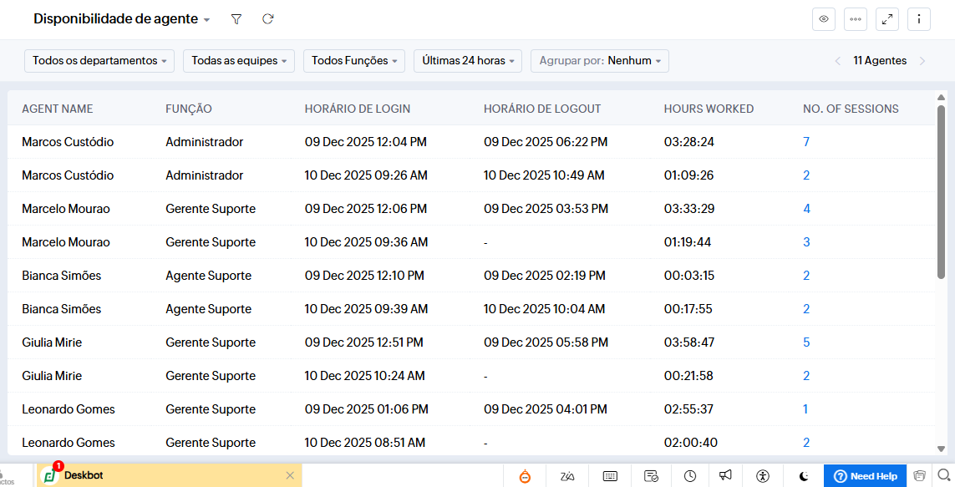Open the Zia assistant icon

click(x=568, y=476)
